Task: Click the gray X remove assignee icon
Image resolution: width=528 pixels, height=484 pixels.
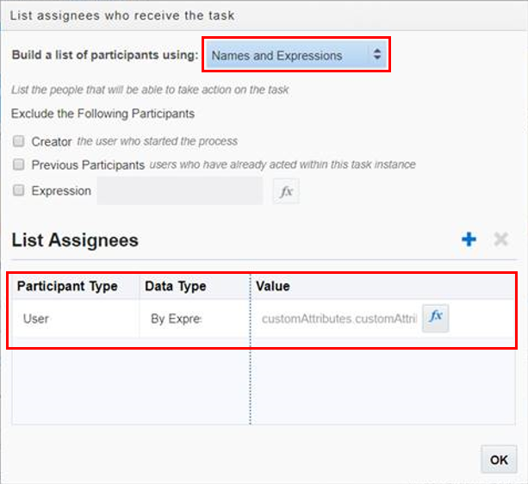Action: pos(500,239)
